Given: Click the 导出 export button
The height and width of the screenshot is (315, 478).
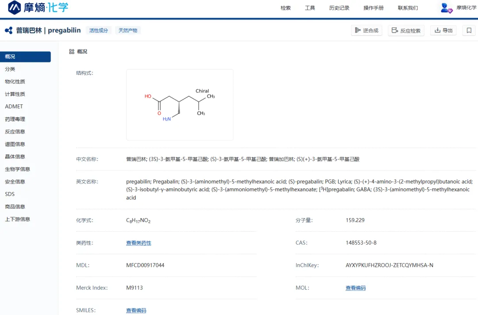Looking at the screenshot, I should 443,31.
